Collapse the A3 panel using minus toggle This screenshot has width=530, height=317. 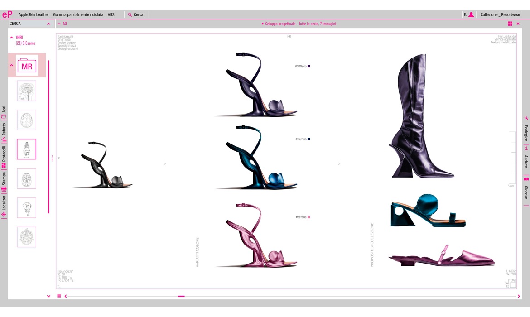(x=59, y=24)
